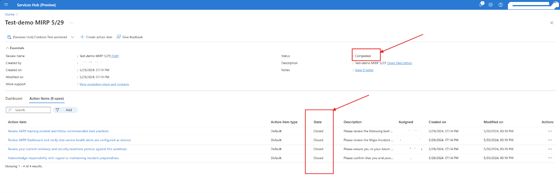Open the settings gear icon

click(x=490, y=5)
